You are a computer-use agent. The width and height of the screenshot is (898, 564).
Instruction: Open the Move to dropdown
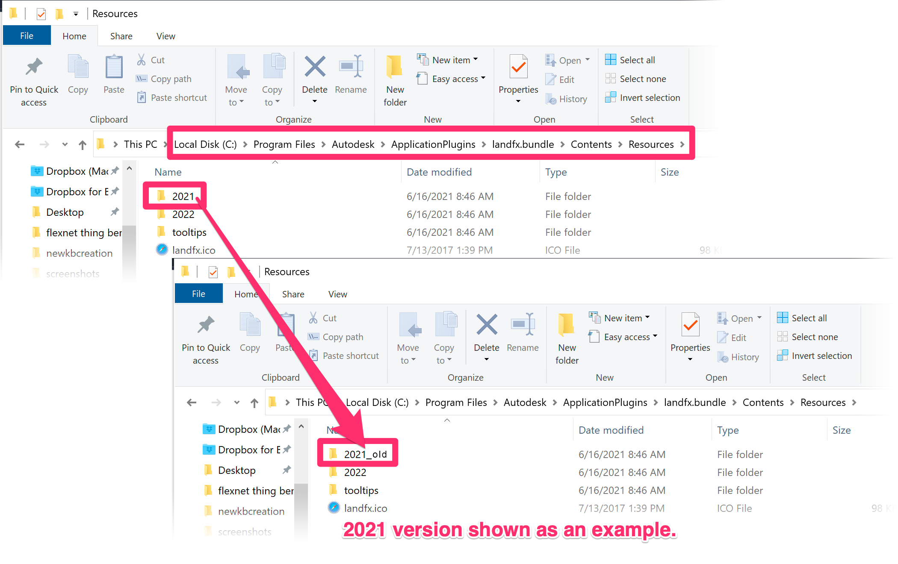(x=236, y=79)
